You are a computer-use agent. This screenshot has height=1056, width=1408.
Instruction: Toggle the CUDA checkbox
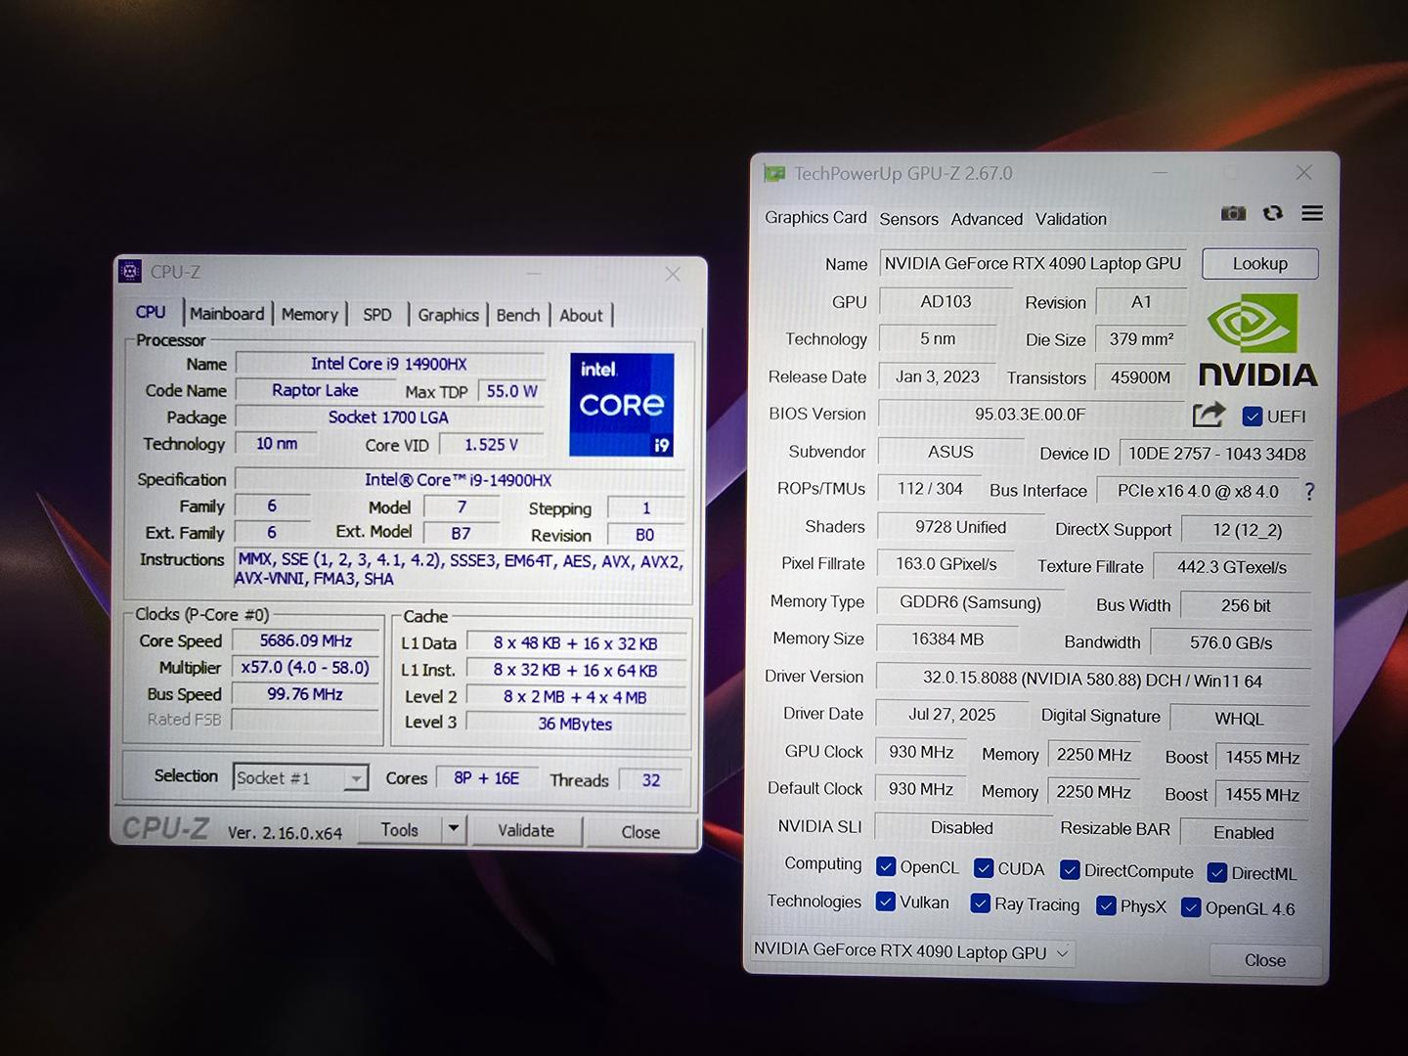point(985,868)
